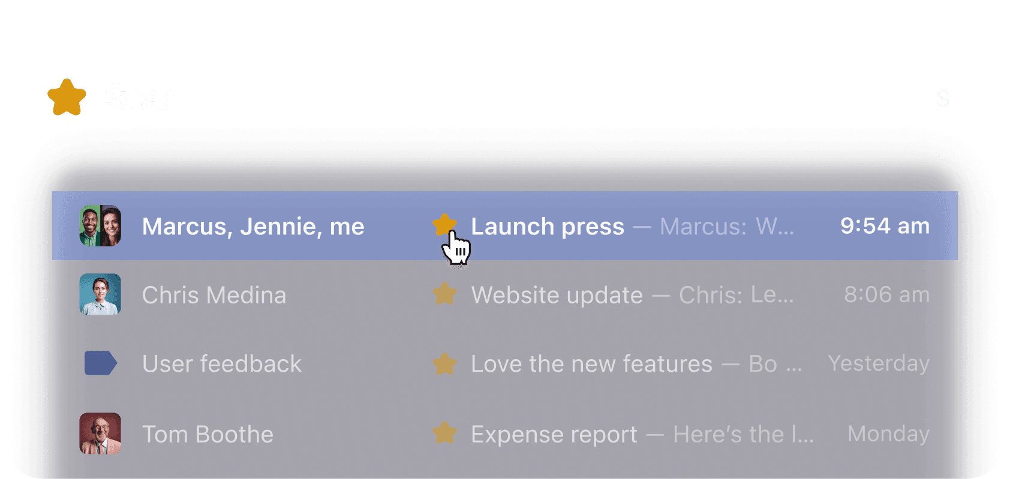Open Love the new features message
1010x479 pixels.
591,364
